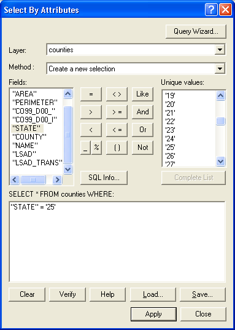The height and width of the screenshot is (330, 235).
Task: Open SQL Info
Action: click(x=104, y=178)
